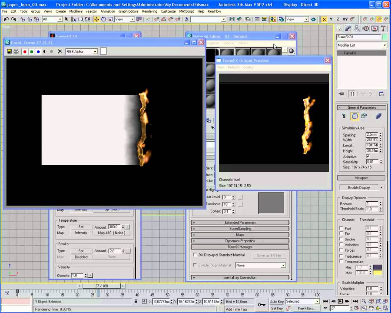Restrict transform to X axis
The height and width of the screenshot is (313, 391).
(x=324, y=19)
